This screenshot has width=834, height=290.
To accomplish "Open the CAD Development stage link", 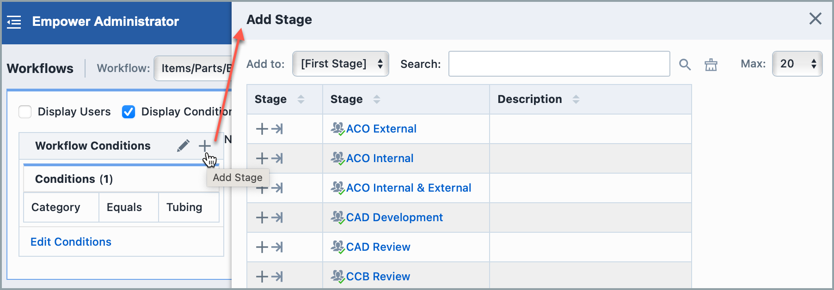I will pyautogui.click(x=394, y=217).
